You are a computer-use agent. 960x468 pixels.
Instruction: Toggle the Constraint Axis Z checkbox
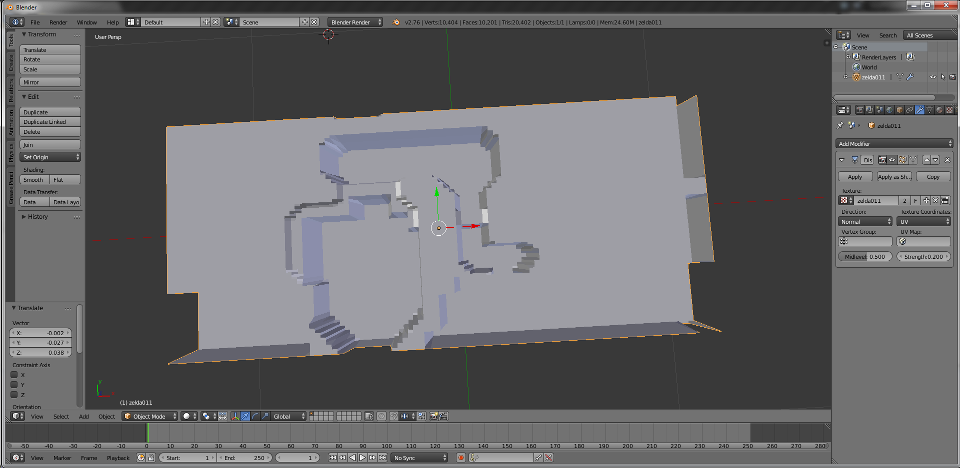(14, 395)
